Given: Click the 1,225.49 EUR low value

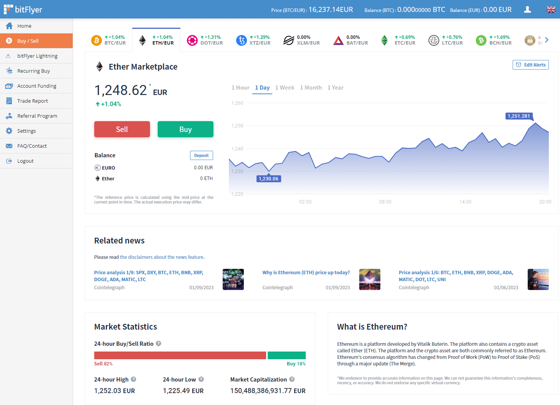Looking at the screenshot, I should 183,391.
